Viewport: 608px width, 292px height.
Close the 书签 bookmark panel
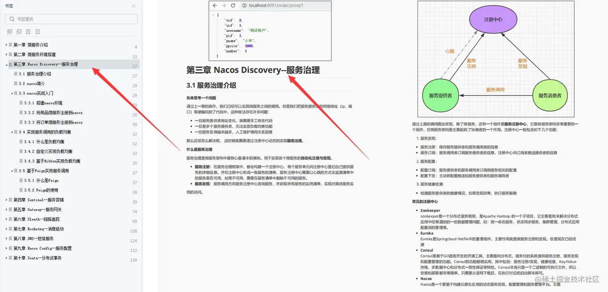[133, 6]
